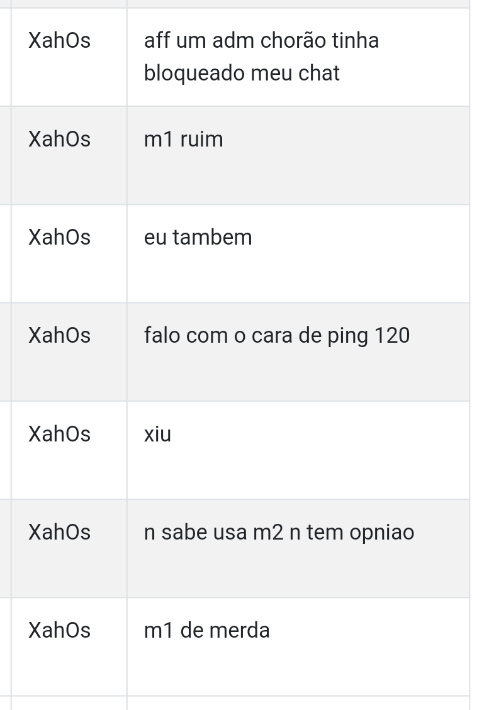Click the narrow leftmost cell of the 'm1 ruim' row
Viewport: 489px width, 710px height.
(5, 155)
